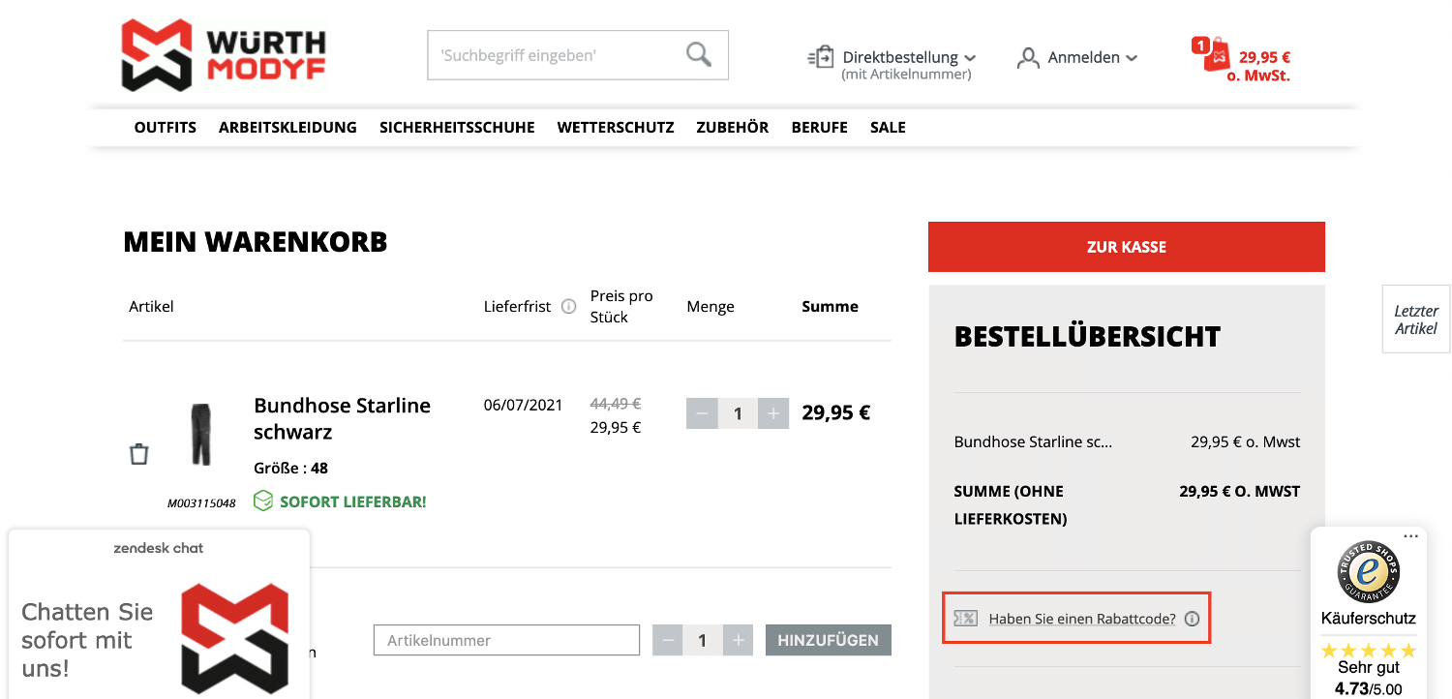
Task: Open the SALE menu
Action: (888, 127)
